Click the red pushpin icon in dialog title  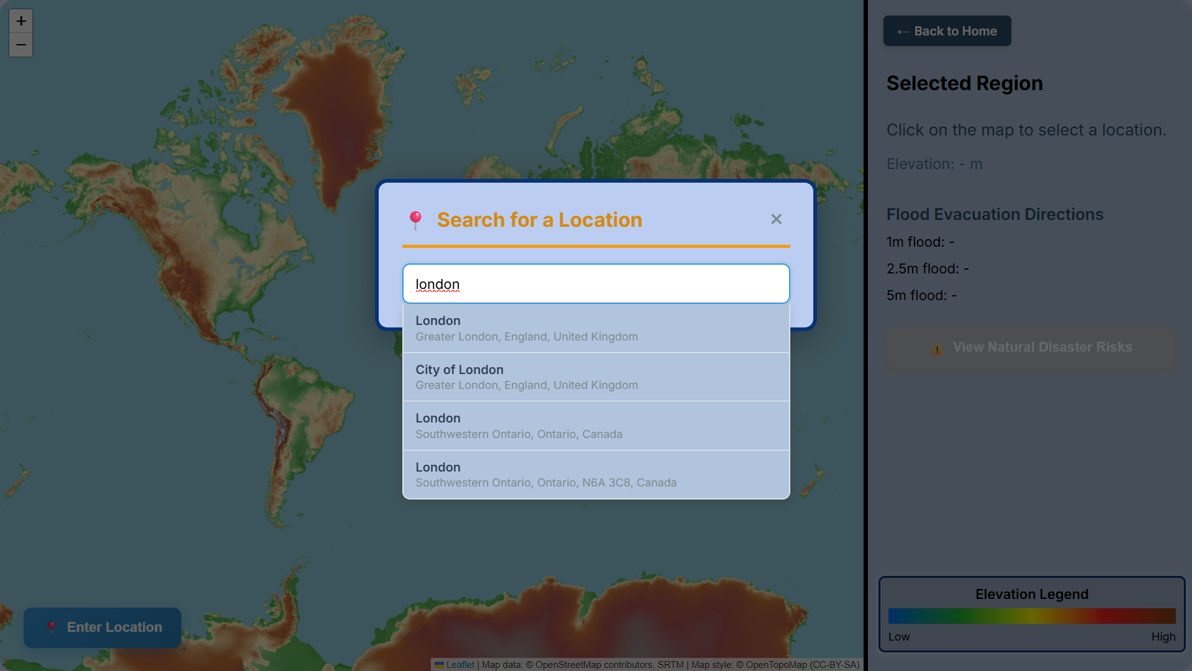(x=415, y=220)
